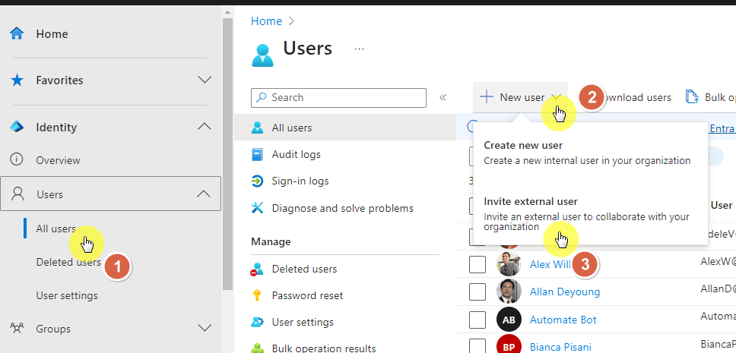Click the Diagnose and solve problems wrench icon
The height and width of the screenshot is (353, 736).
coord(257,208)
